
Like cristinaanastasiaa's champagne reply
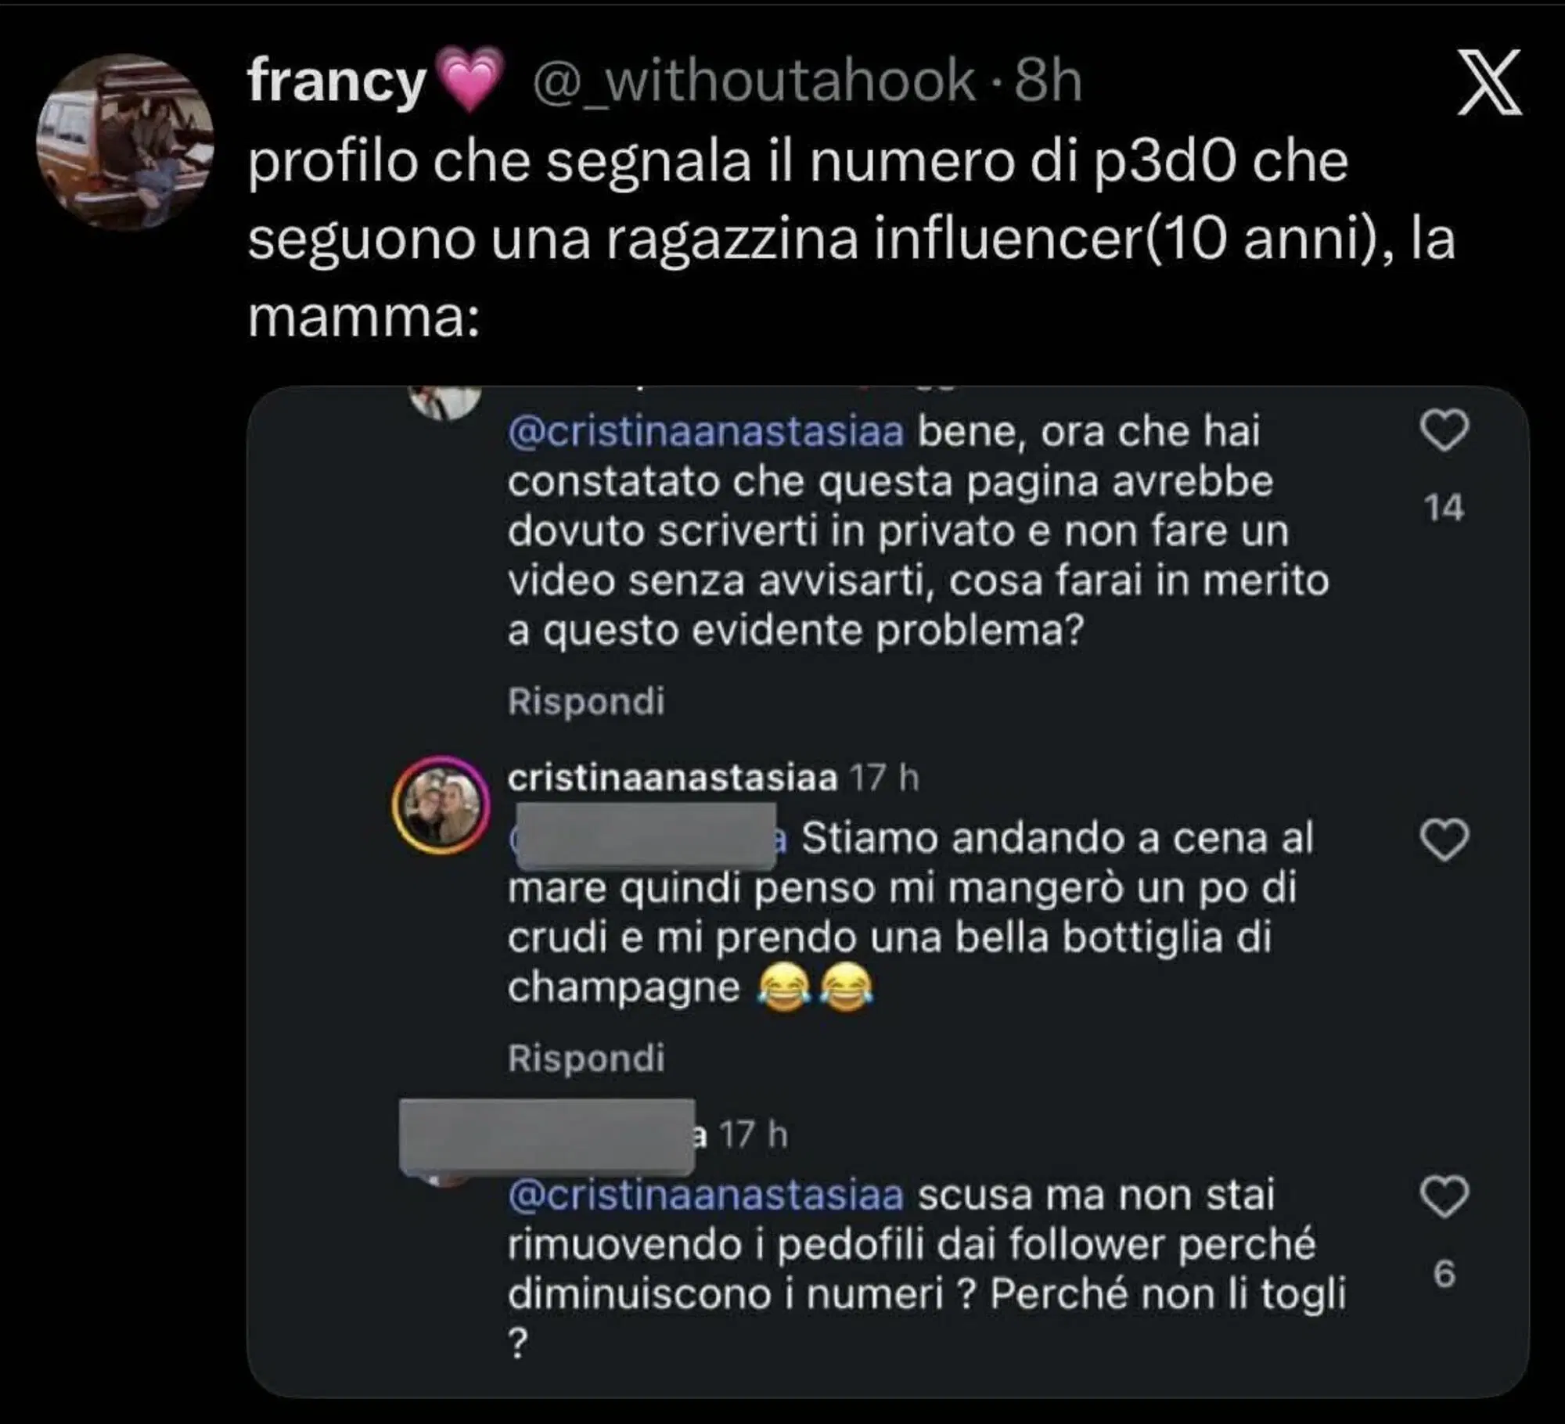(x=1444, y=840)
